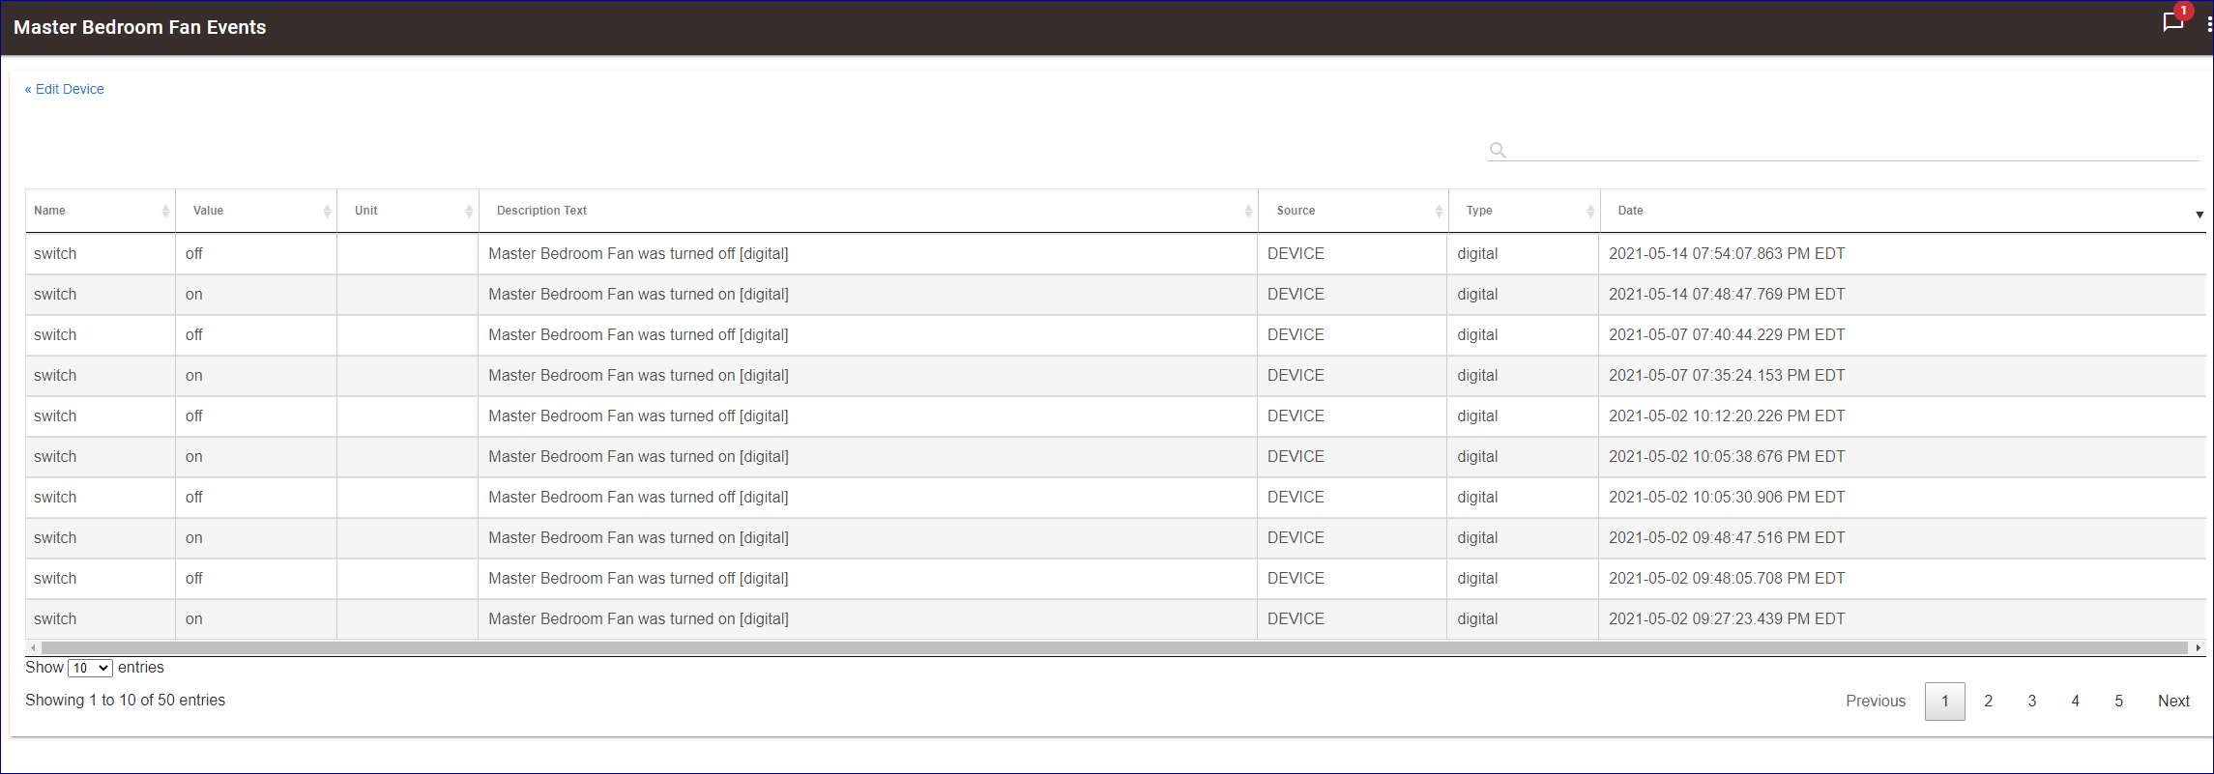Sort by Description Text column arrows
The image size is (2214, 774).
point(1248,211)
